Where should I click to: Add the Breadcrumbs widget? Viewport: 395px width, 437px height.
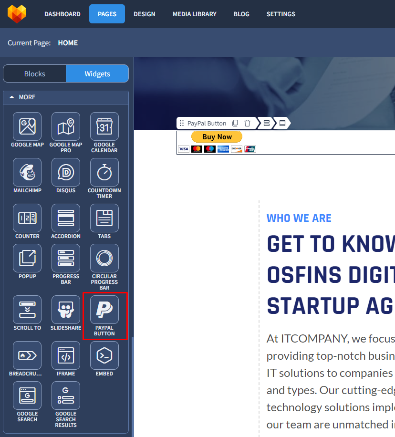[x=27, y=355]
